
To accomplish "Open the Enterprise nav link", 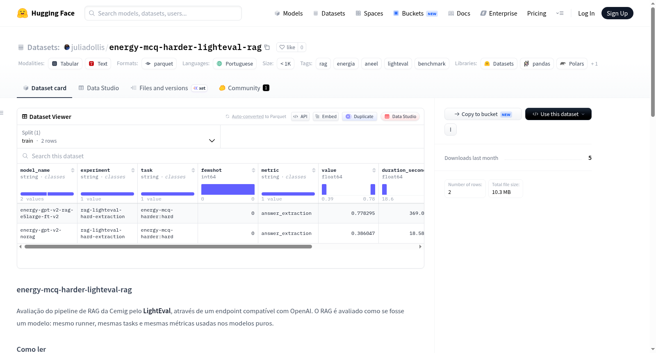I will point(499,14).
